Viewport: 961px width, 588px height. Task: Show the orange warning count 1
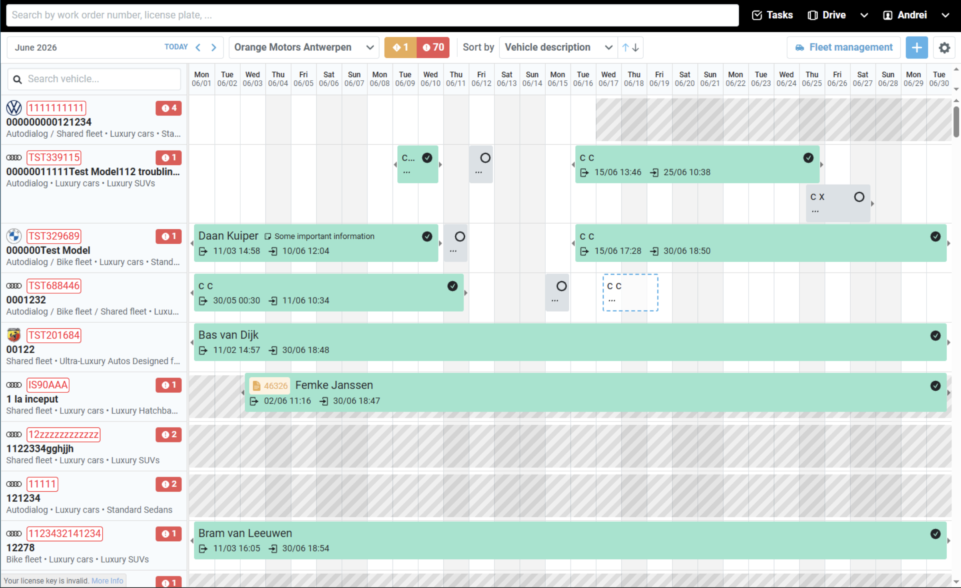400,48
